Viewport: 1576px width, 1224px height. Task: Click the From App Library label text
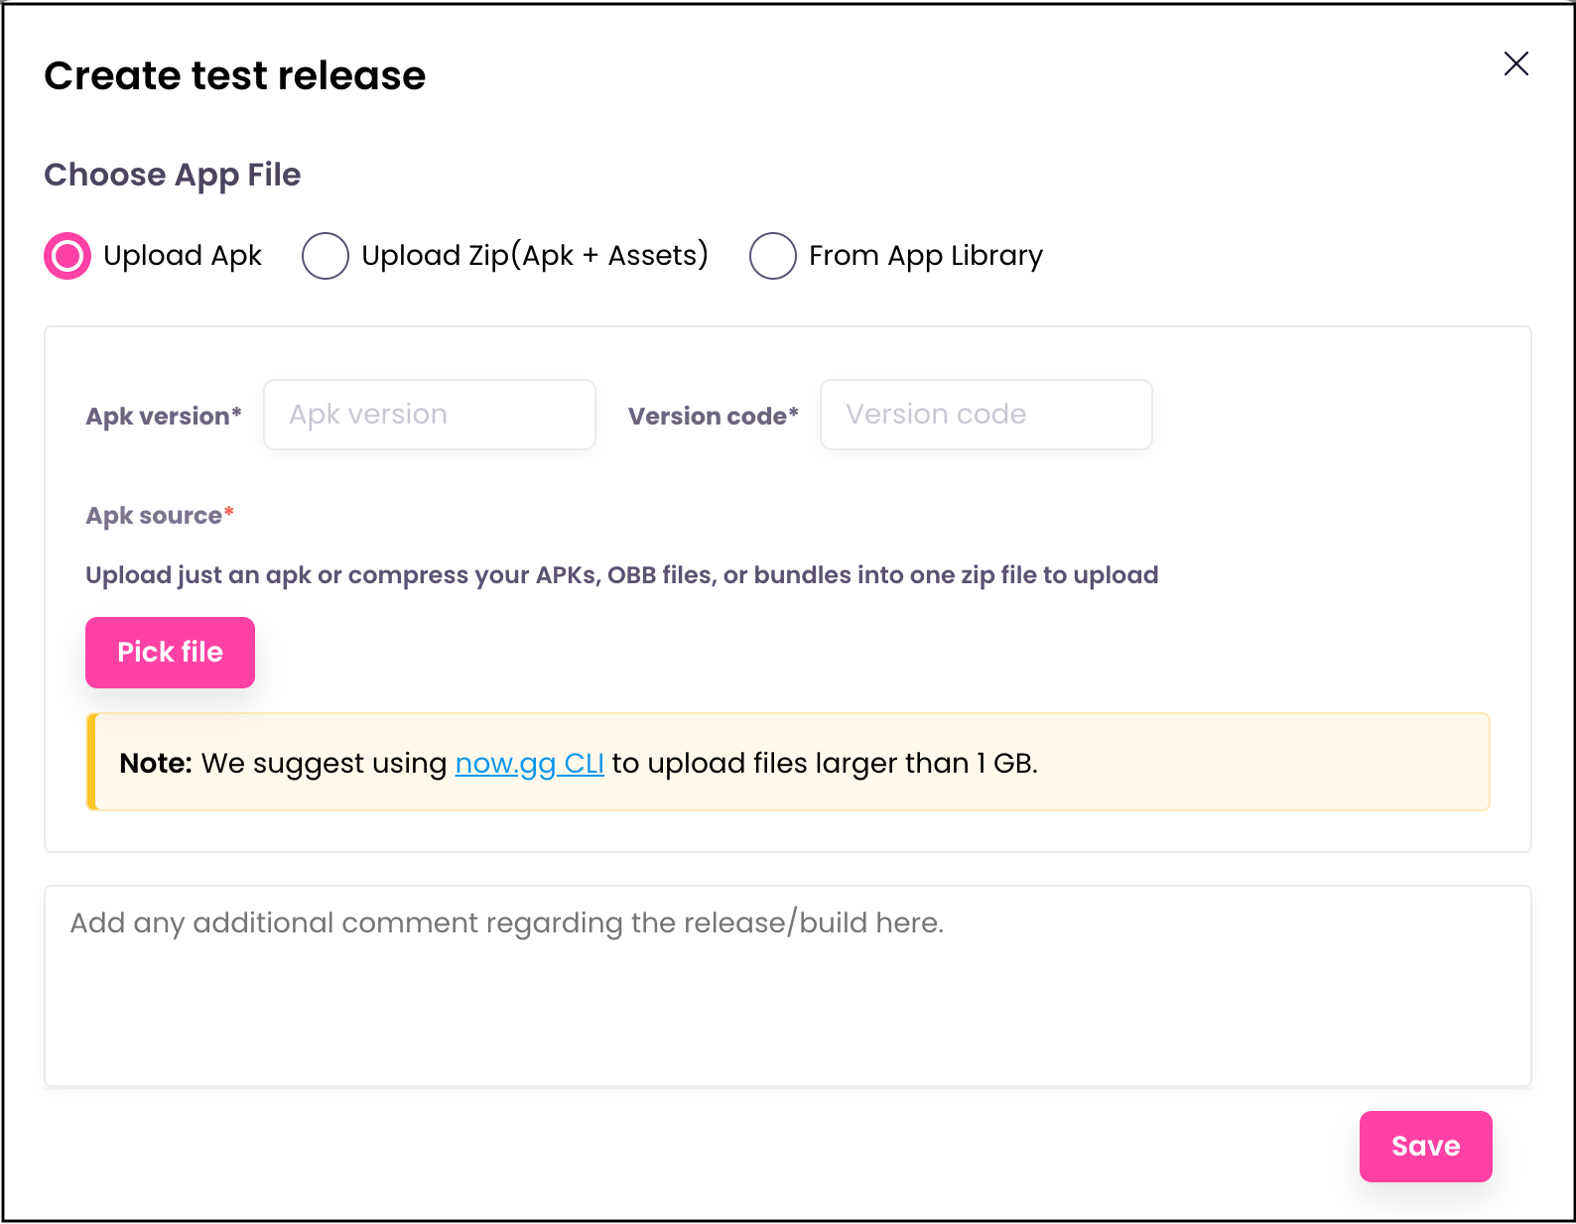tap(925, 255)
